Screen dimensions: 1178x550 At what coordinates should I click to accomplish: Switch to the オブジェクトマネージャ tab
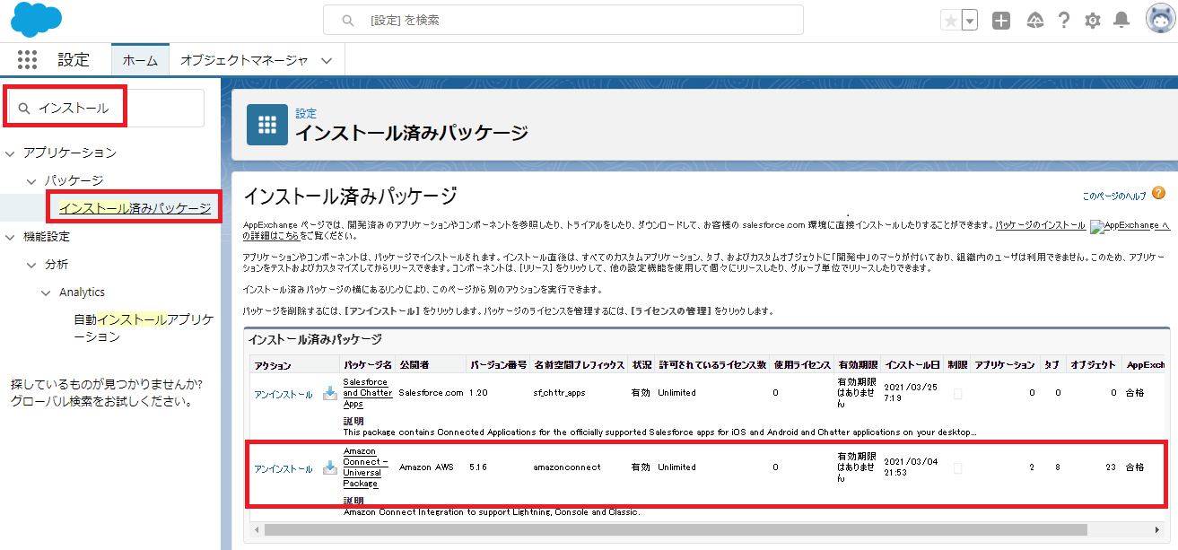coord(244,60)
